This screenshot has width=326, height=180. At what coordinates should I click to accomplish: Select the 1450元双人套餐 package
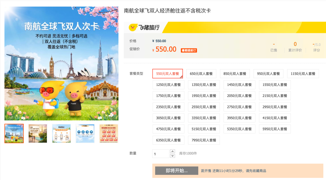(x=239, y=85)
